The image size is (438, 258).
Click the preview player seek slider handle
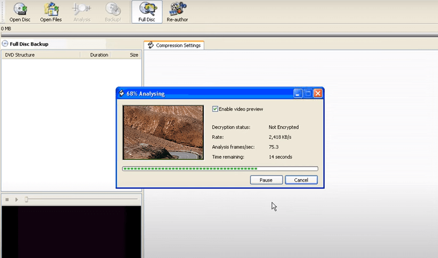click(x=26, y=199)
